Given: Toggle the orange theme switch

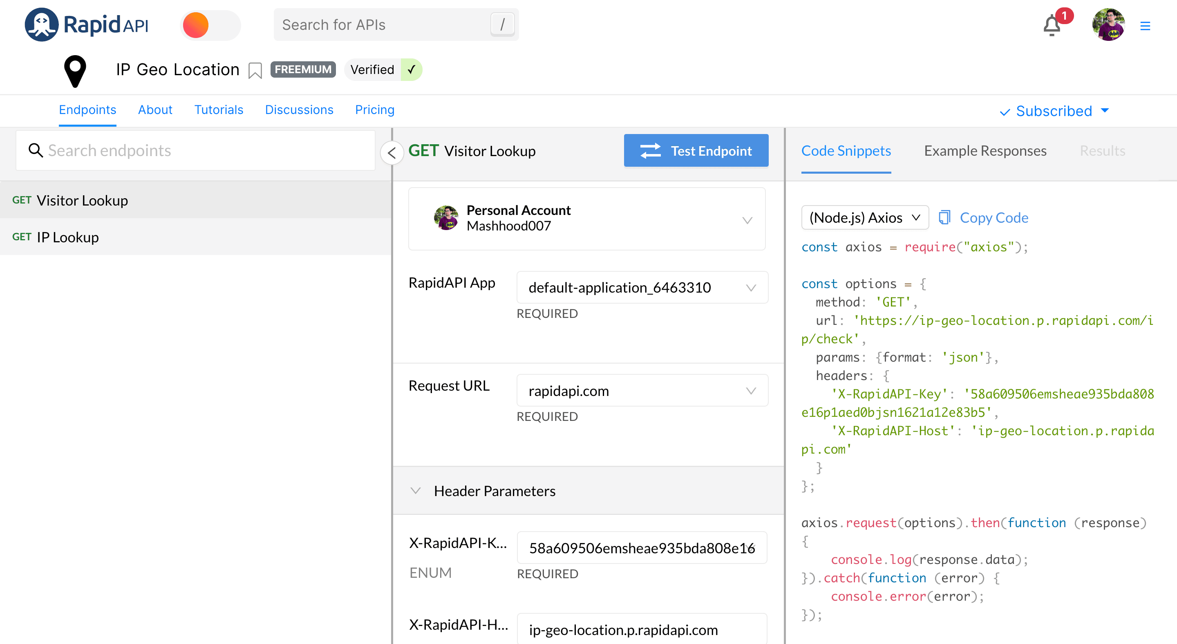Looking at the screenshot, I should coord(210,25).
